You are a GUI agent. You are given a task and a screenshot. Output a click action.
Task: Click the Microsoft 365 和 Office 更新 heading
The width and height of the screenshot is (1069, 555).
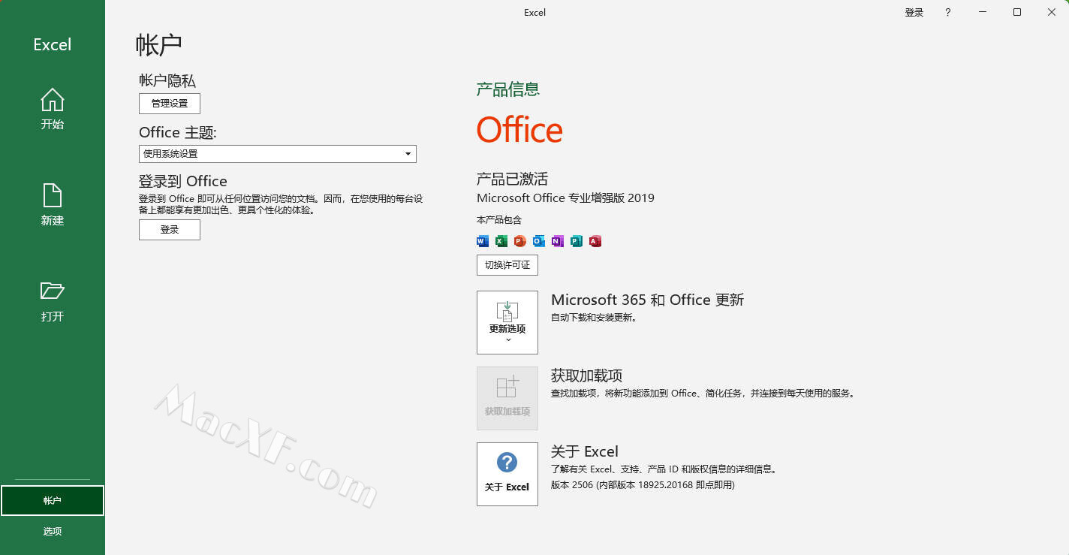(647, 300)
